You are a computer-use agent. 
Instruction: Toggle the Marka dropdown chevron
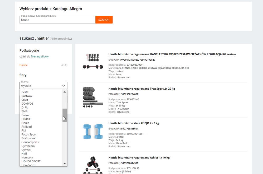(64, 86)
